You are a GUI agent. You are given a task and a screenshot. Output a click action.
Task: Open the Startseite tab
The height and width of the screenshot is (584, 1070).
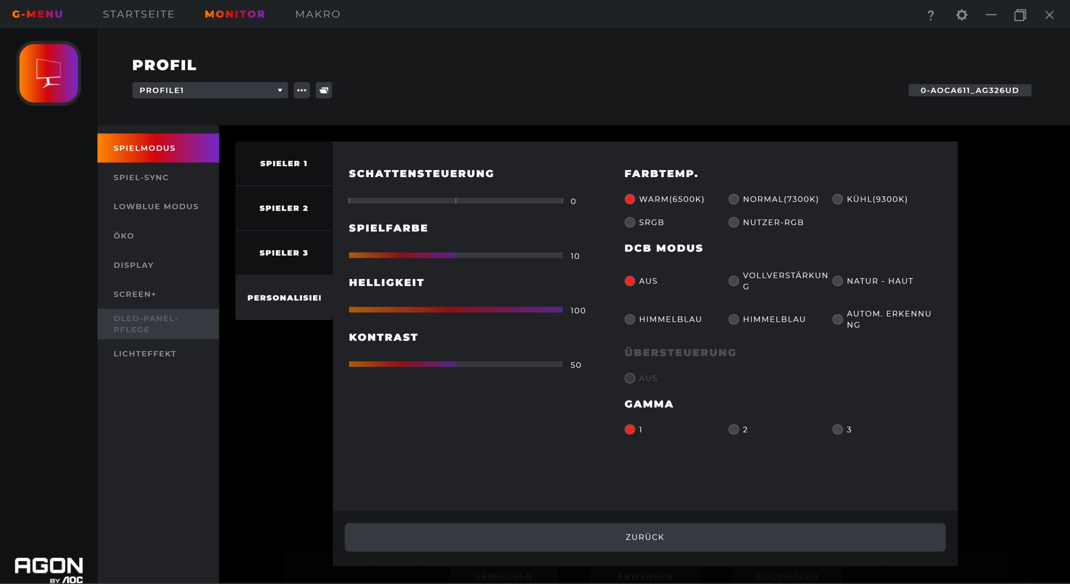(x=139, y=14)
